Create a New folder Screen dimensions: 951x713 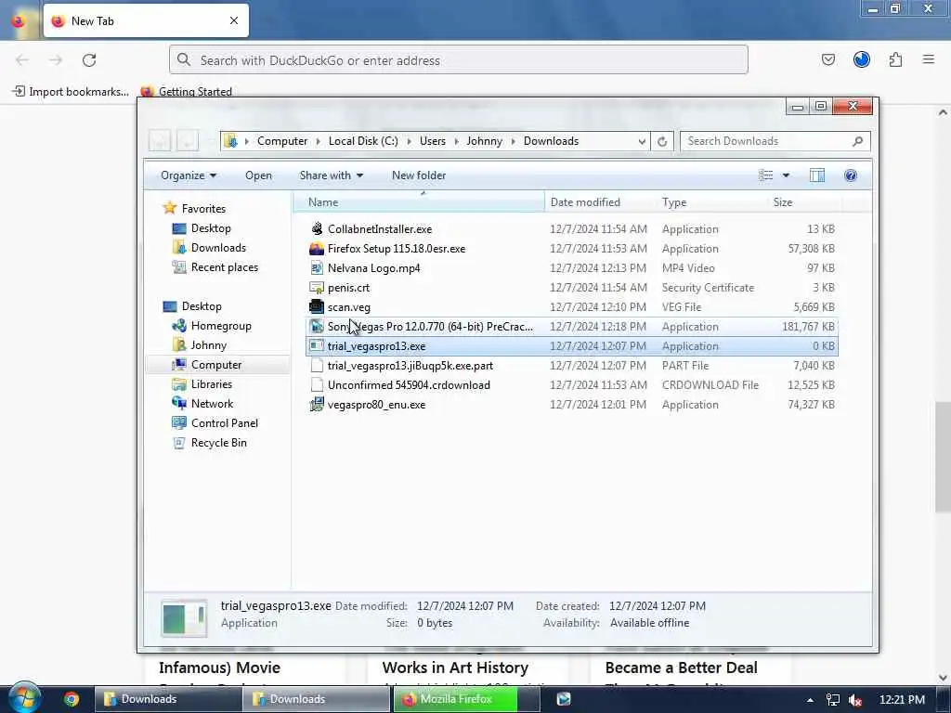(x=419, y=175)
